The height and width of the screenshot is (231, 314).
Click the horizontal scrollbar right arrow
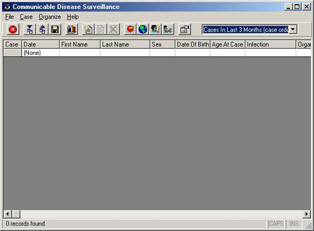click(306, 214)
